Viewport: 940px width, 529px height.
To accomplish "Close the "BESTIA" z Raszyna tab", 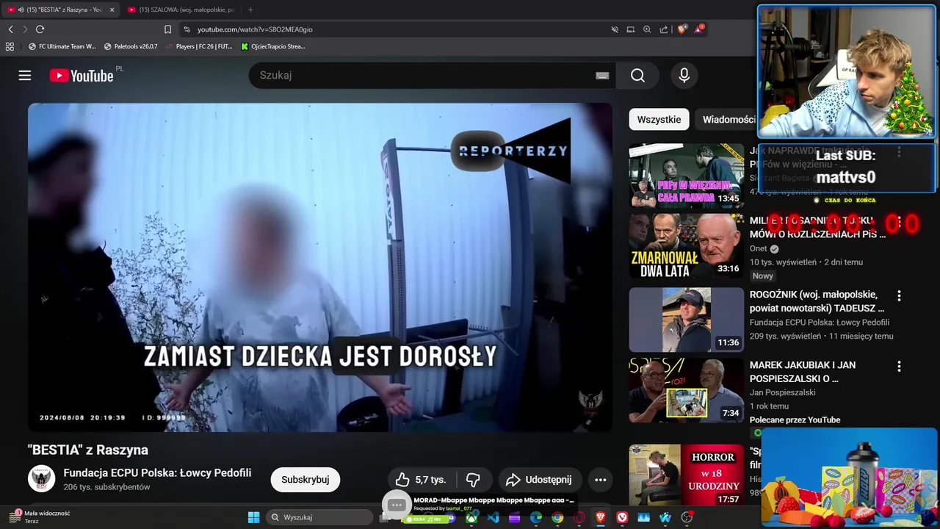I will coord(112,10).
